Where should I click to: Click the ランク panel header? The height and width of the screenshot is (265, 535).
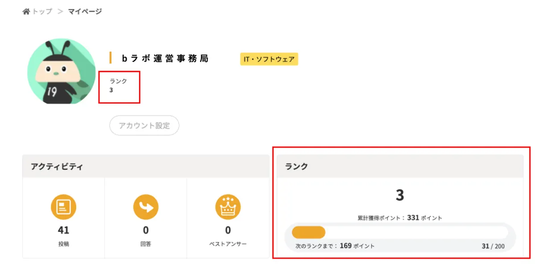click(x=400, y=166)
